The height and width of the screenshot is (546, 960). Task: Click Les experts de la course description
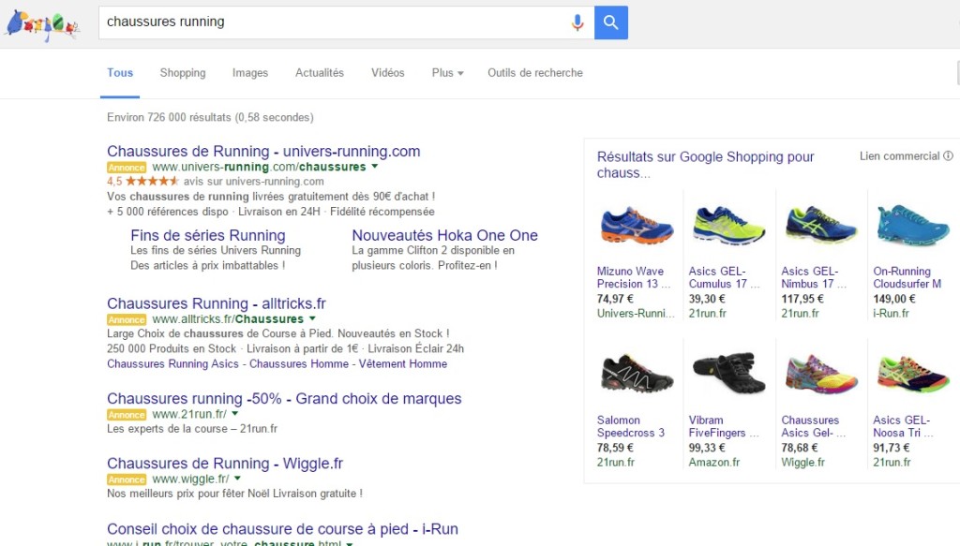point(191,429)
